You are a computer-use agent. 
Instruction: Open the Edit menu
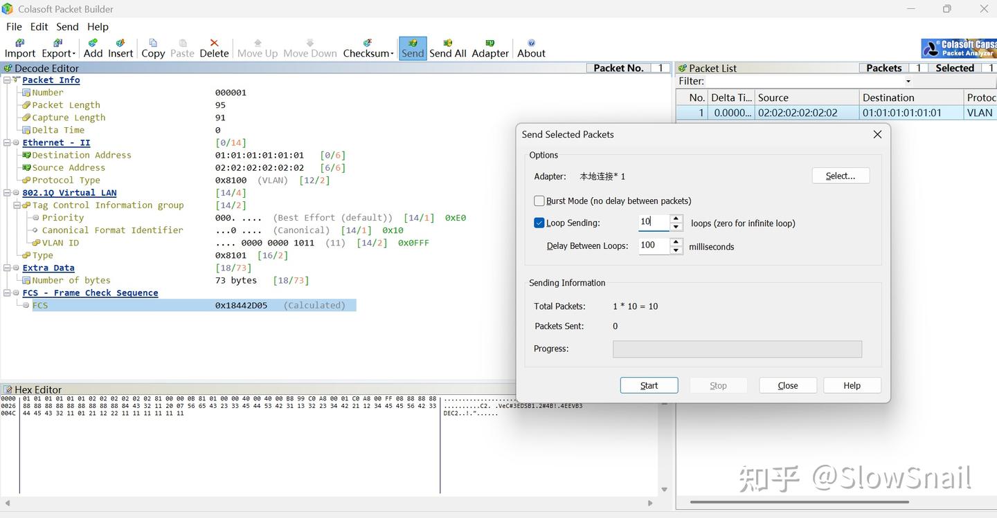[x=39, y=27]
